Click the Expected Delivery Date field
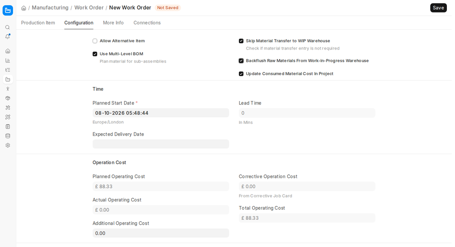 pos(161,144)
